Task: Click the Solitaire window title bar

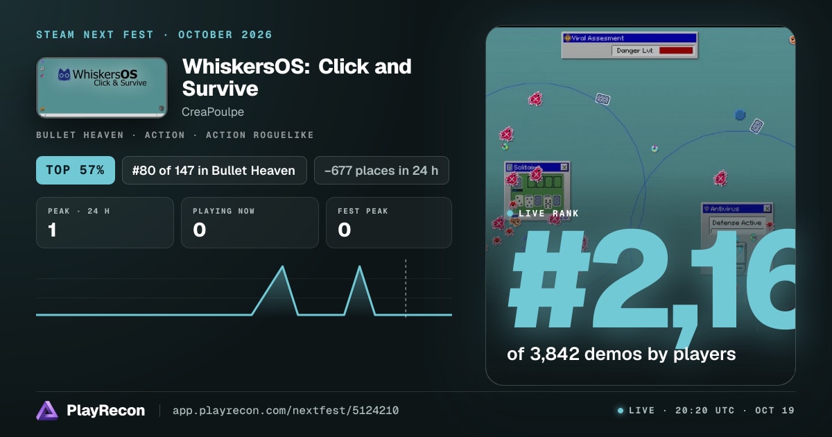Action: [537, 167]
